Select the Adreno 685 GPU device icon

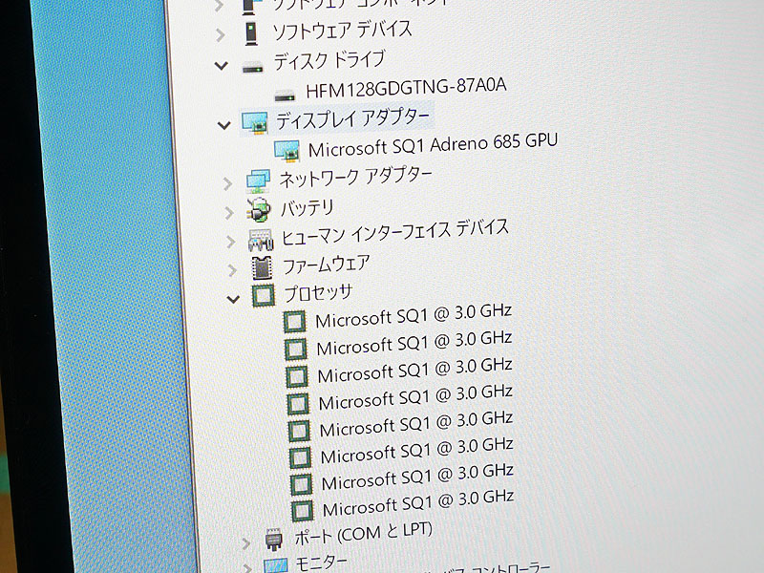pyautogui.click(x=286, y=151)
